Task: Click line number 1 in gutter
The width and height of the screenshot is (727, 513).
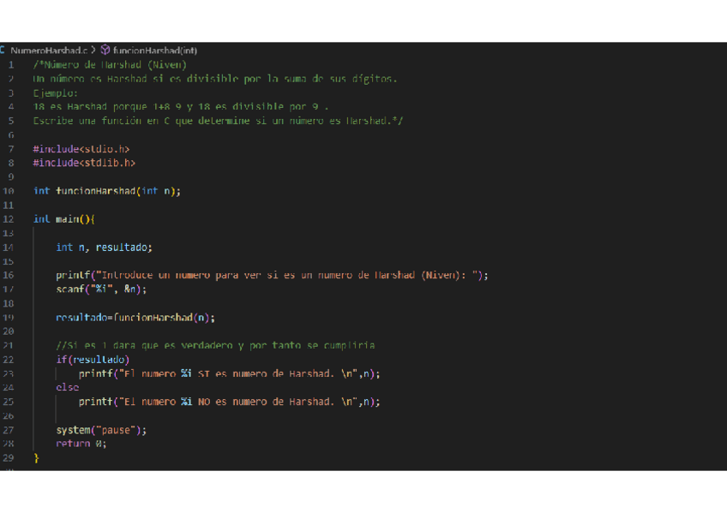Action: tap(11, 64)
